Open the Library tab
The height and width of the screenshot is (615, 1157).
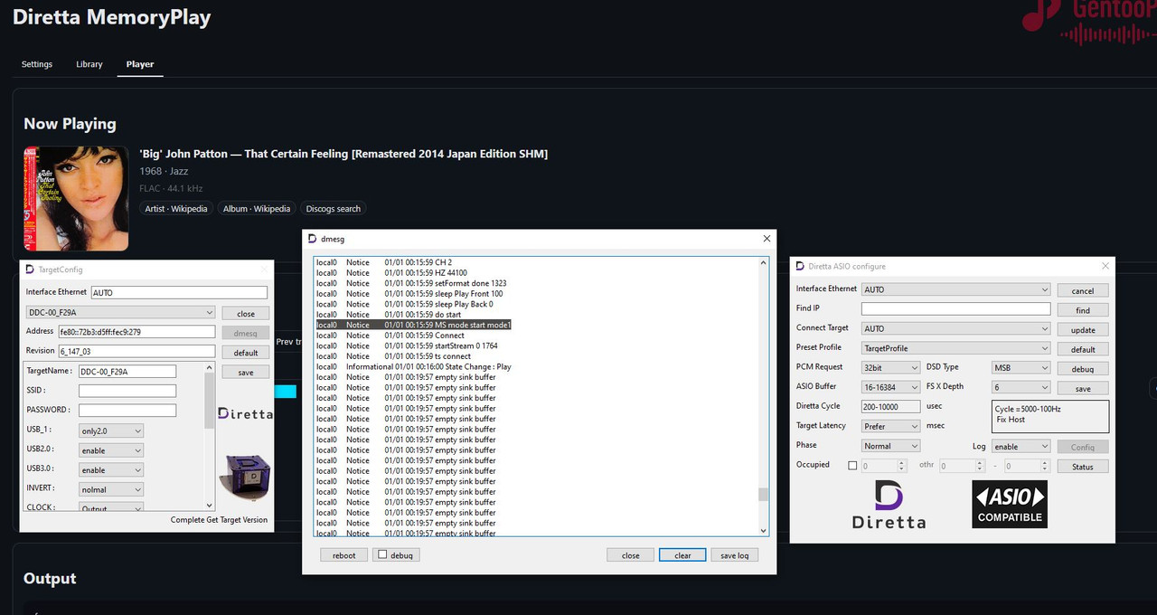click(x=89, y=64)
